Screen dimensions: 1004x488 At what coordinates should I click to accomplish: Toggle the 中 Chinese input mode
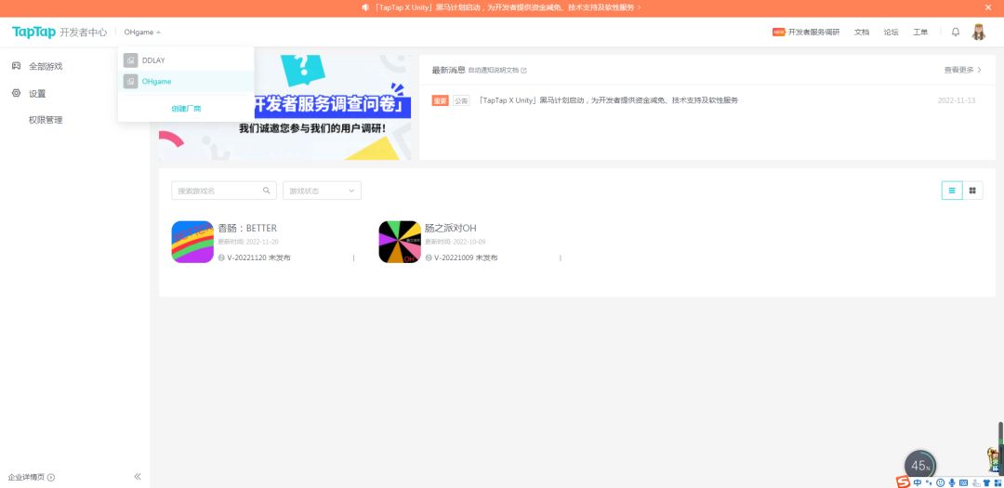pyautogui.click(x=918, y=482)
